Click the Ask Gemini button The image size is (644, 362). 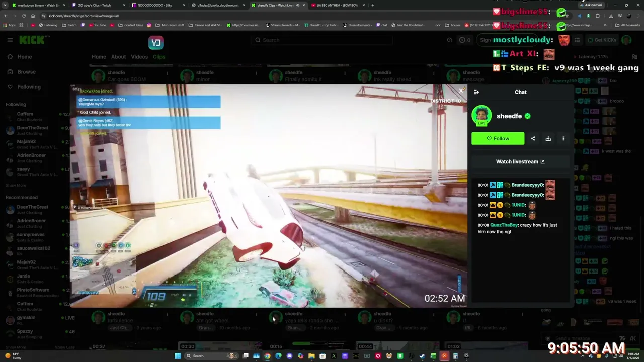point(591,5)
